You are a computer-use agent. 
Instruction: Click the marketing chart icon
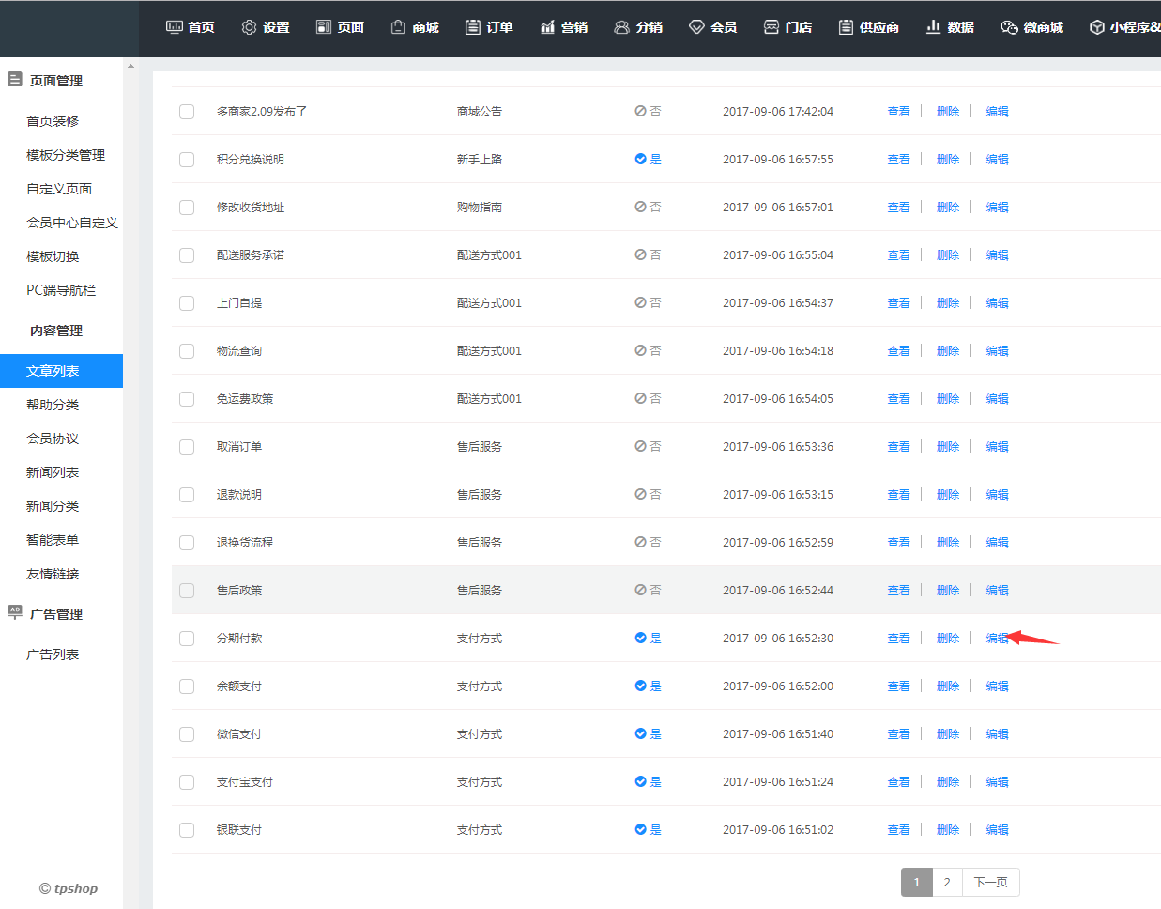(547, 27)
